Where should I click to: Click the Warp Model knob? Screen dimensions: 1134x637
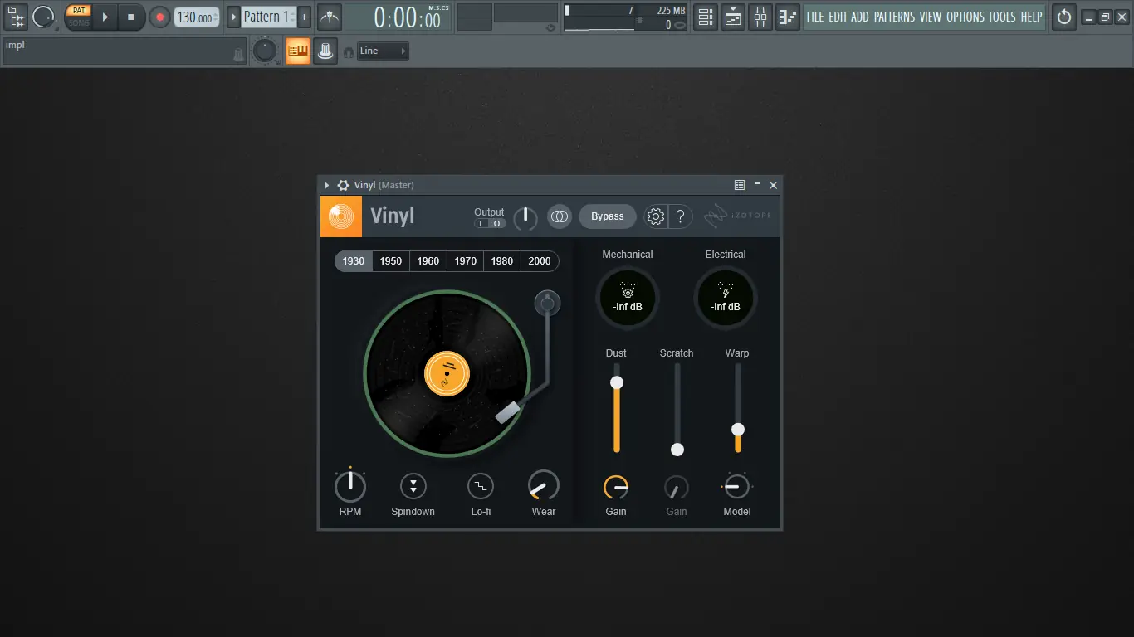click(737, 488)
